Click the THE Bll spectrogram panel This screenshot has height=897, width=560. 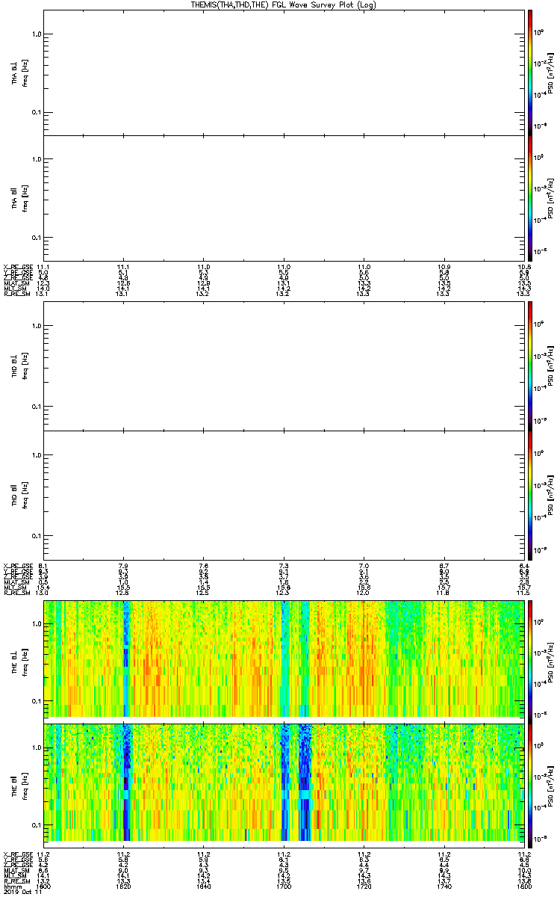(284, 784)
